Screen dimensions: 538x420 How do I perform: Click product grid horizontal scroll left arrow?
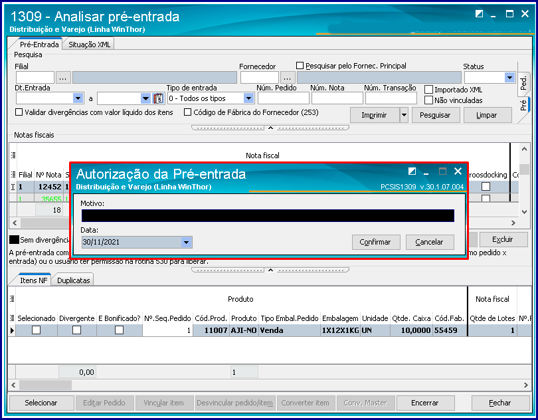tap(13, 385)
